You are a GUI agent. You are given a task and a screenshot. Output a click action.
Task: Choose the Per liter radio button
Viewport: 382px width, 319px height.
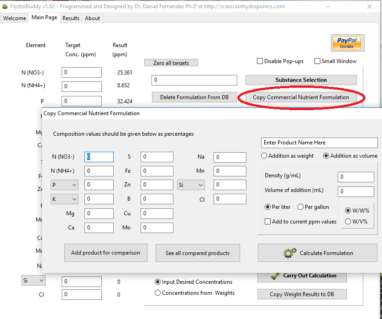click(267, 207)
